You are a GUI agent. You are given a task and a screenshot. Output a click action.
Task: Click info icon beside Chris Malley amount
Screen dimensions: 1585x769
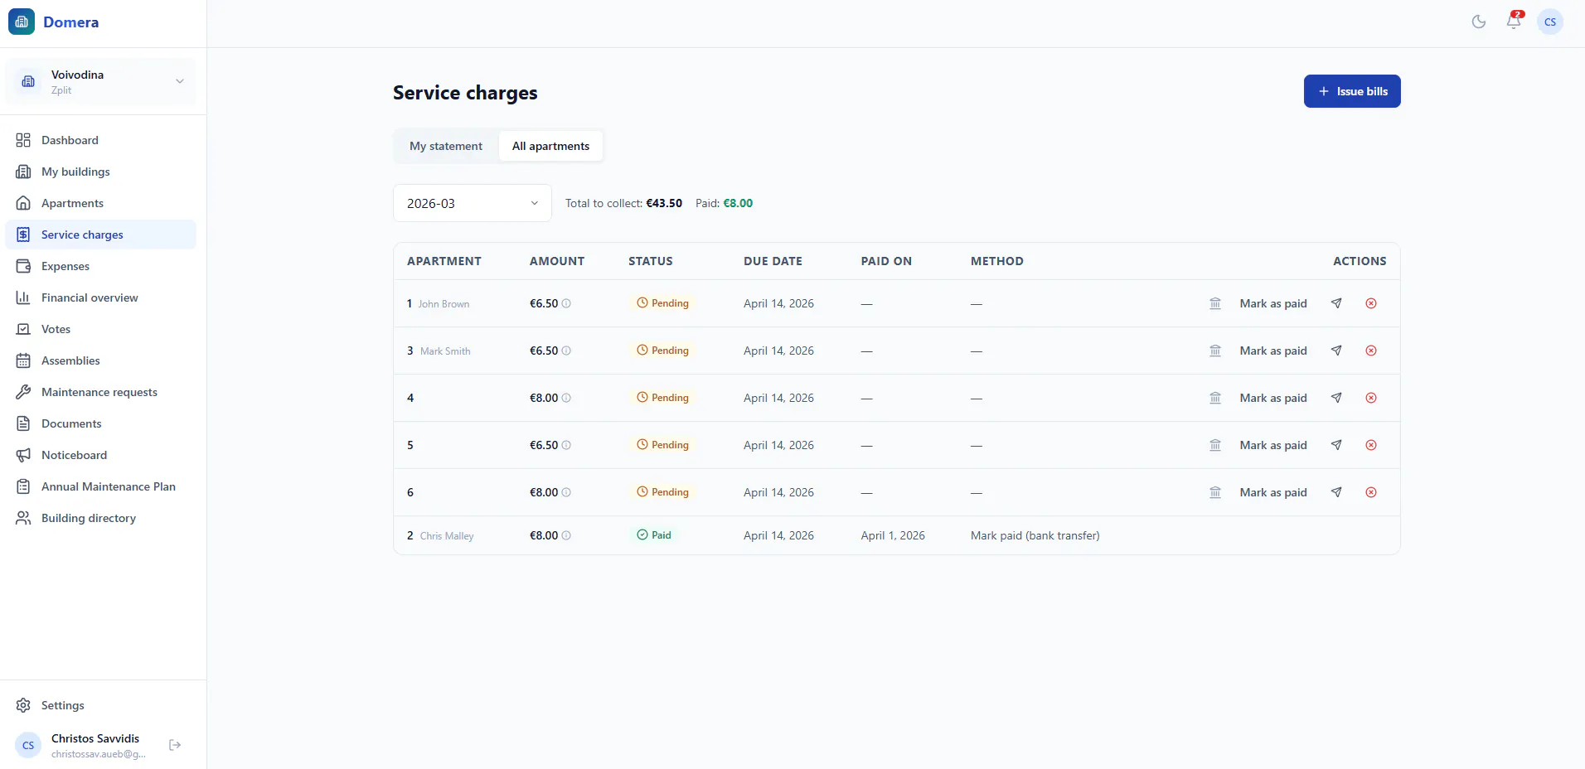point(566,535)
